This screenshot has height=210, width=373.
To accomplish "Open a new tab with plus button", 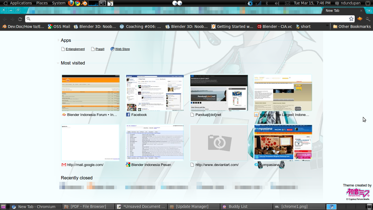I will tap(369, 10).
